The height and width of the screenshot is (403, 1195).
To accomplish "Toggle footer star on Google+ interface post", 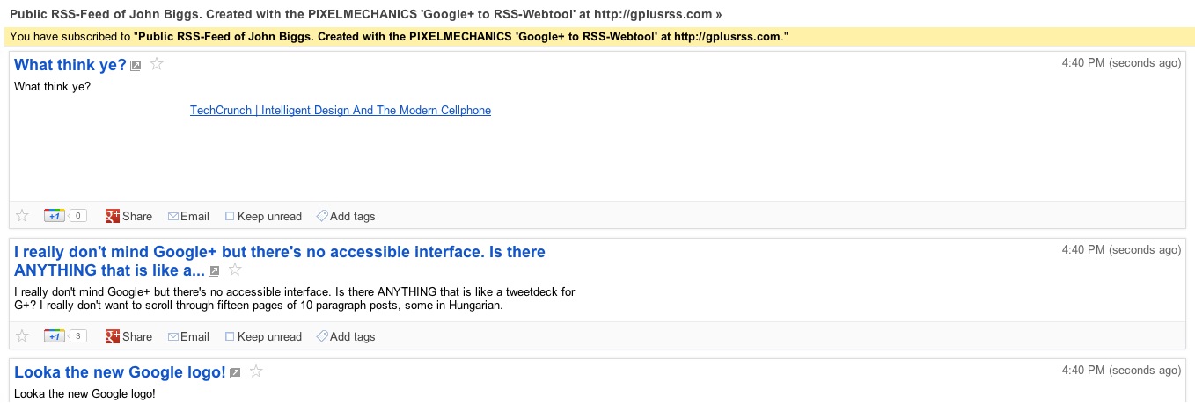I will tap(23, 336).
